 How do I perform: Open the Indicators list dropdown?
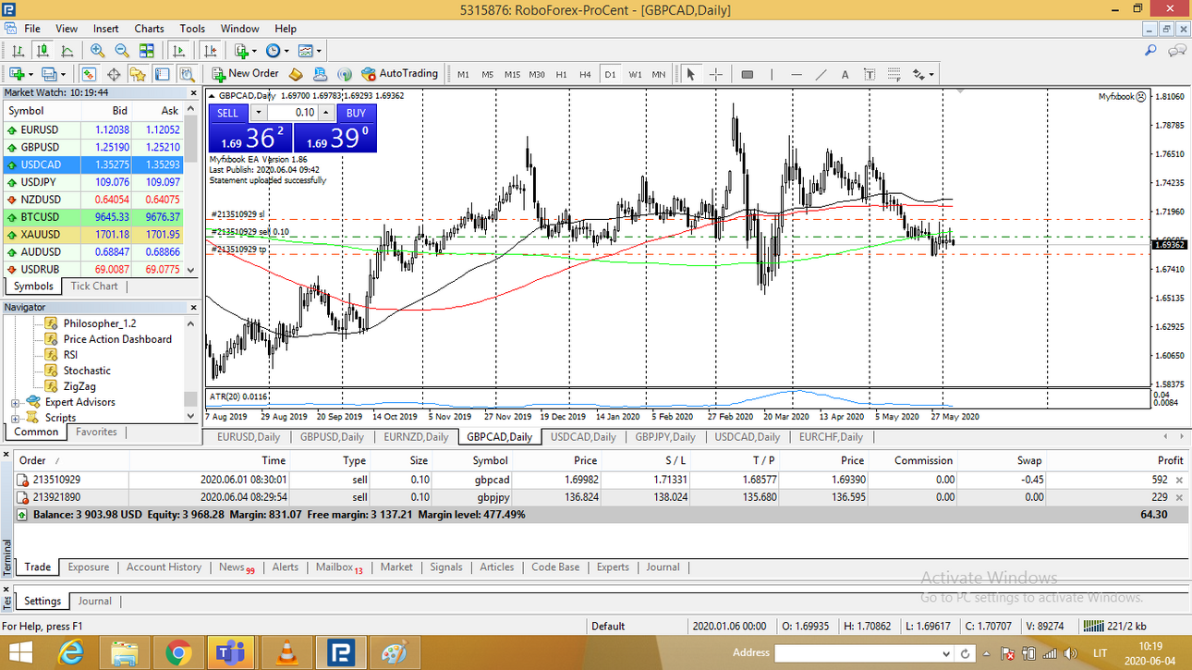point(246,51)
